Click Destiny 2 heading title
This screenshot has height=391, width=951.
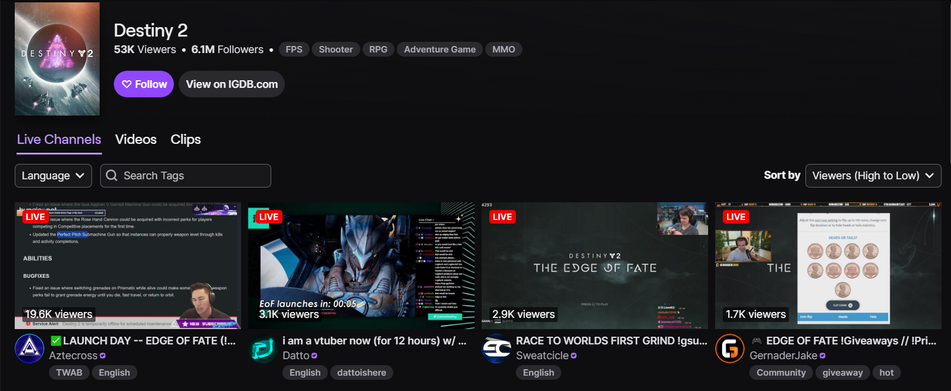pyautogui.click(x=150, y=30)
